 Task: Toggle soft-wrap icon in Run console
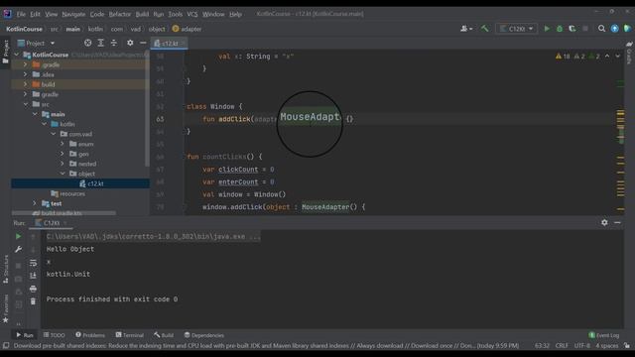pyautogui.click(x=33, y=263)
